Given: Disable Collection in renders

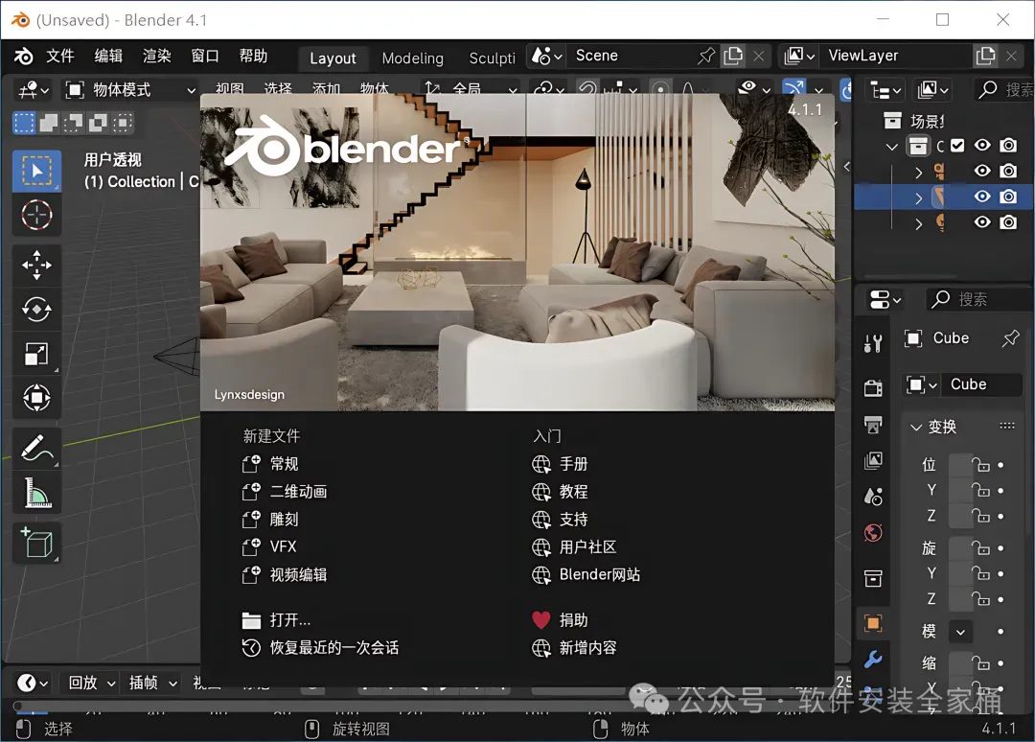Looking at the screenshot, I should tap(1008, 146).
